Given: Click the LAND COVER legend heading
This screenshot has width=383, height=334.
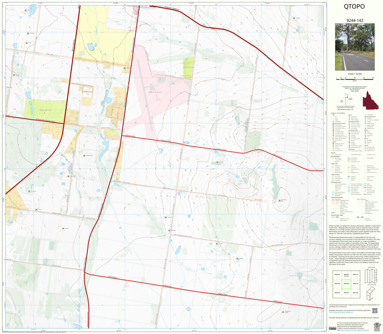Looking at the screenshot, I should click(335, 175).
